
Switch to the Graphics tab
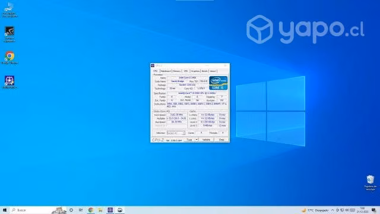[195, 71]
